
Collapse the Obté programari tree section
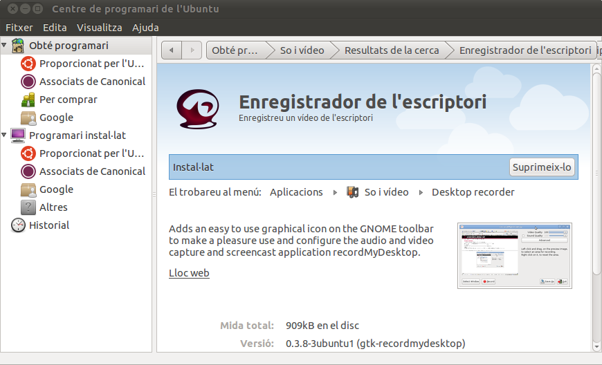pos(5,46)
